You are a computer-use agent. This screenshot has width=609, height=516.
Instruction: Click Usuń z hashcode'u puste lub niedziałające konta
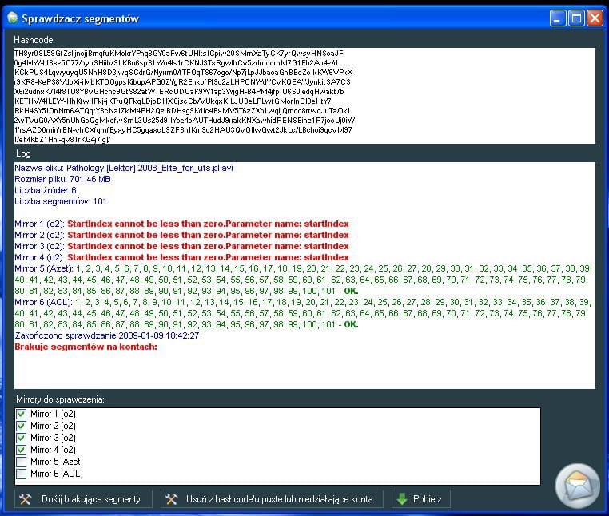(x=277, y=499)
